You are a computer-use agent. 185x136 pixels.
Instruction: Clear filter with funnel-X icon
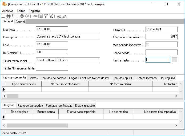(x=51, y=16)
